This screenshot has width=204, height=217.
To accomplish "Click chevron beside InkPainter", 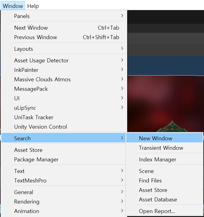I will [x=122, y=69].
